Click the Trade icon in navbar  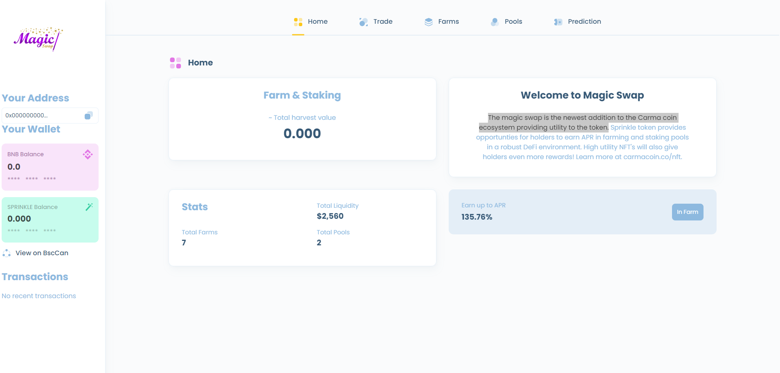pos(363,22)
